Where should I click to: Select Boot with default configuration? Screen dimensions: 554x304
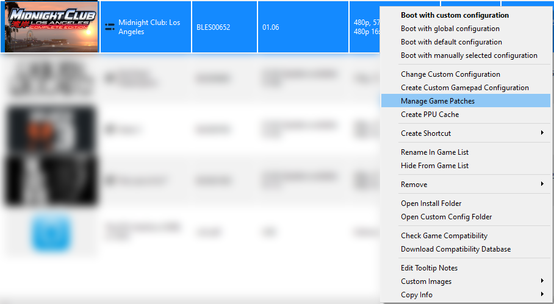(451, 42)
